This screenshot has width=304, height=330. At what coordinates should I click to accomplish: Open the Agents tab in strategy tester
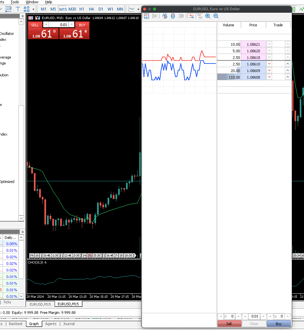click(51, 324)
